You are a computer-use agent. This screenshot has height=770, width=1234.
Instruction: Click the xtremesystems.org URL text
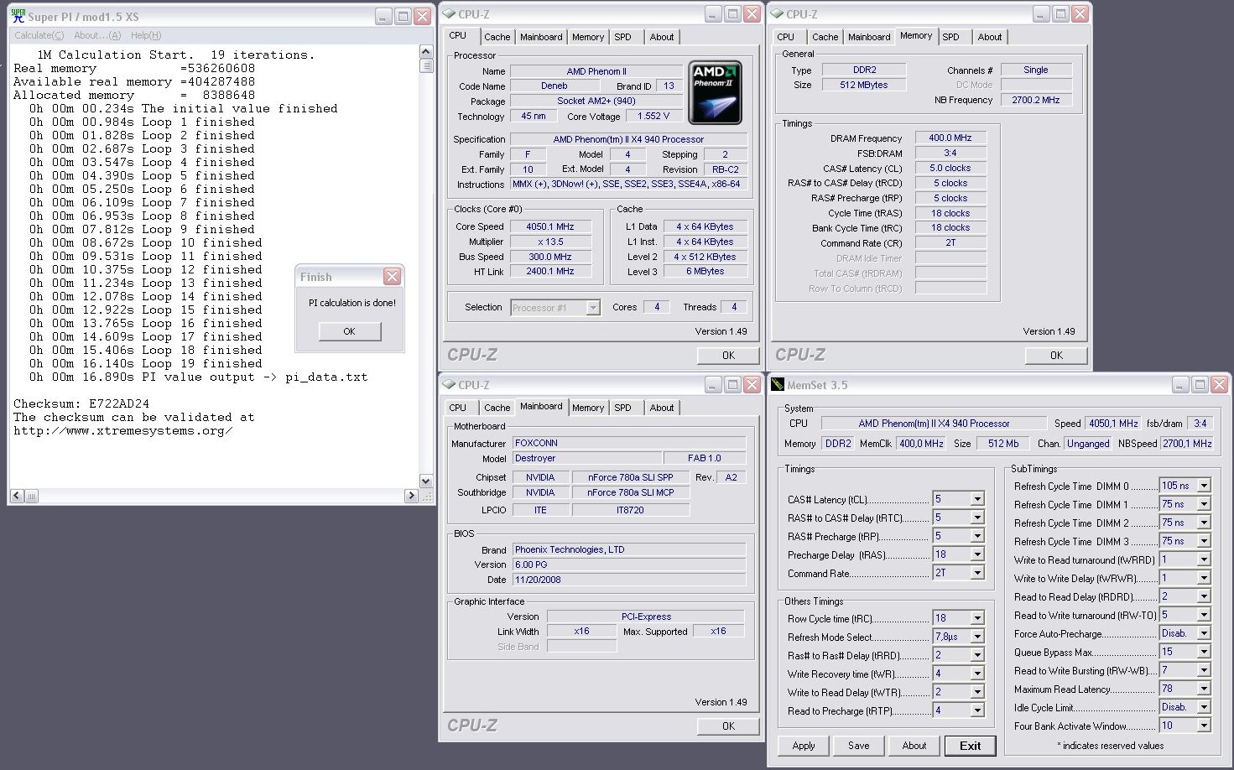pyautogui.click(x=122, y=430)
